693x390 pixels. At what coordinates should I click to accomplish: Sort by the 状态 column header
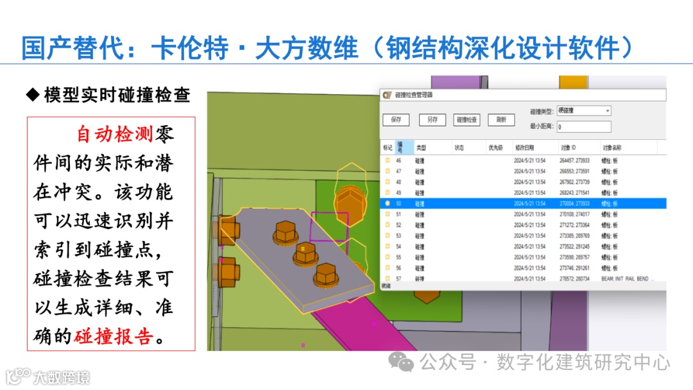coord(468,148)
